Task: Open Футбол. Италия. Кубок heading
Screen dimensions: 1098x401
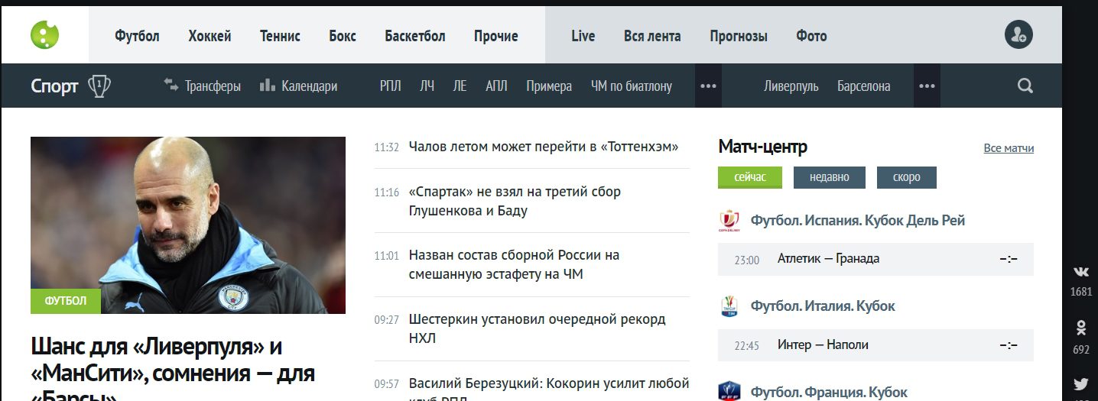Action: coord(823,306)
